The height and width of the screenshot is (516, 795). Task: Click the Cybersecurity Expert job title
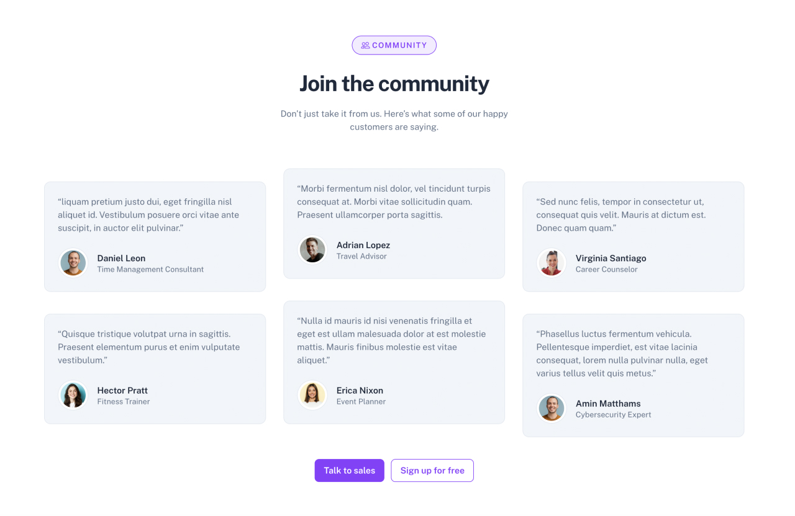(613, 414)
